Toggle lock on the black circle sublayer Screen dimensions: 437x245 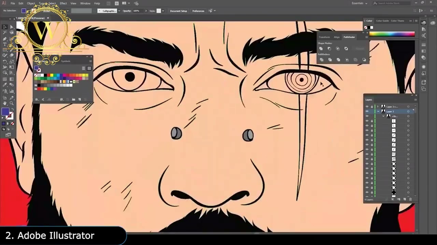pos(372,192)
